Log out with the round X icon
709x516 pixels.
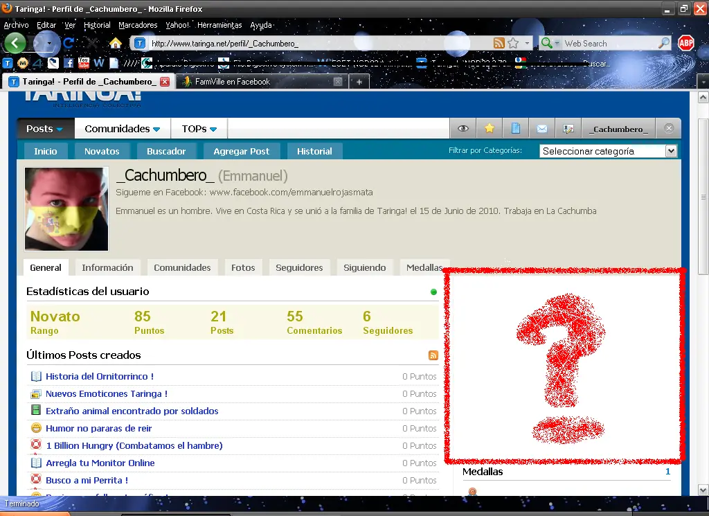[669, 128]
